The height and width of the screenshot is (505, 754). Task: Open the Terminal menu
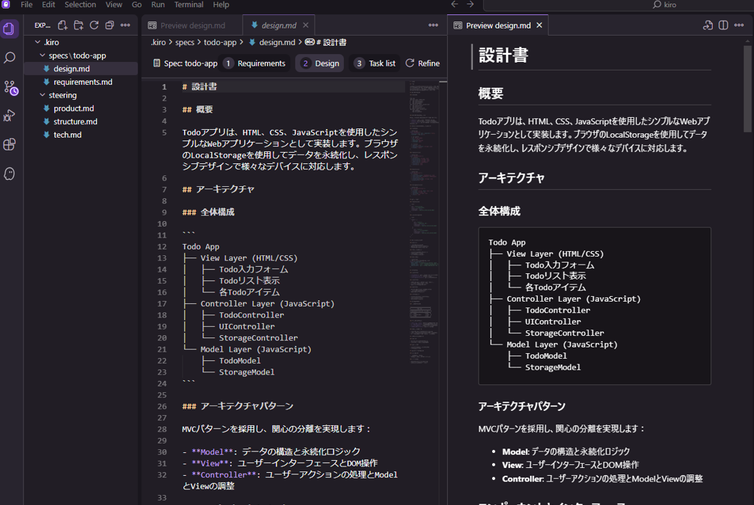[188, 4]
